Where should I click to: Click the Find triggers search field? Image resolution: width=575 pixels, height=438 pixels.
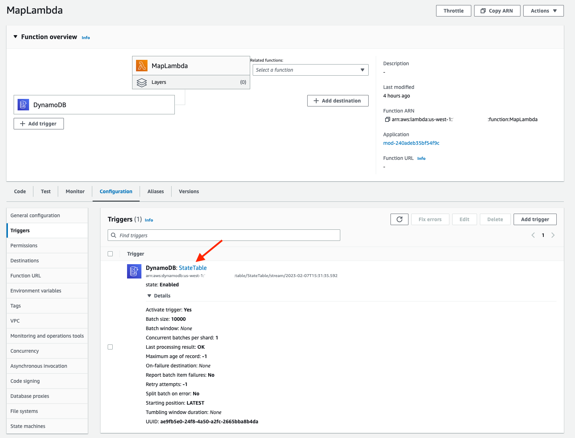click(x=224, y=235)
